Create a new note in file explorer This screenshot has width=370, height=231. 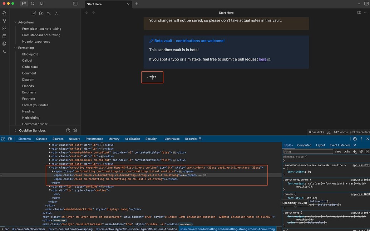(x=34, y=14)
